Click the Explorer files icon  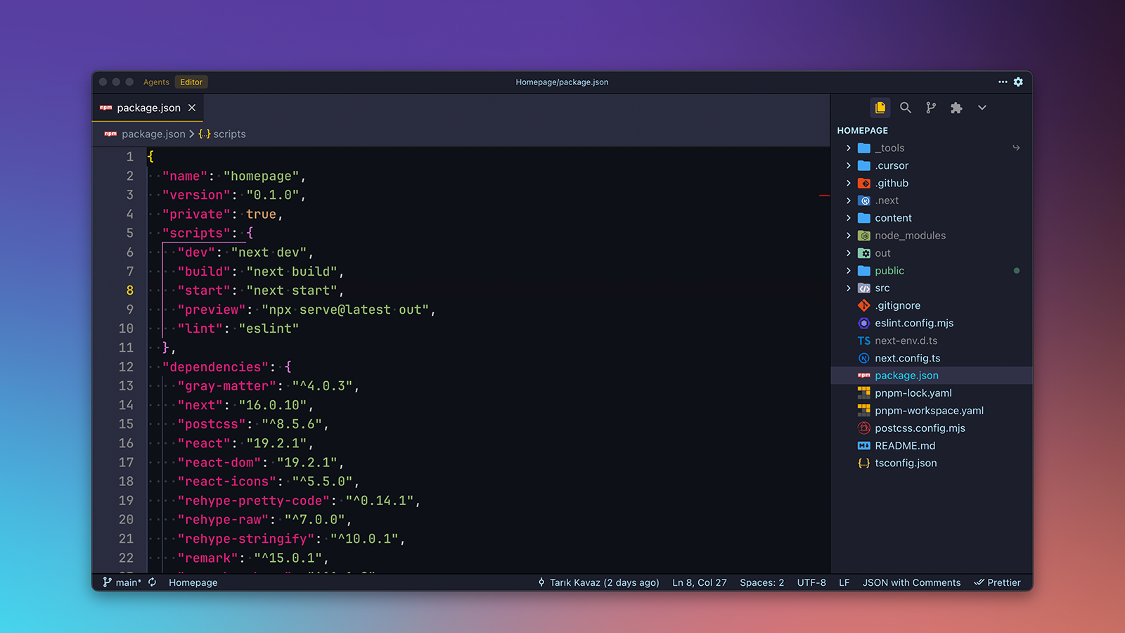880,108
